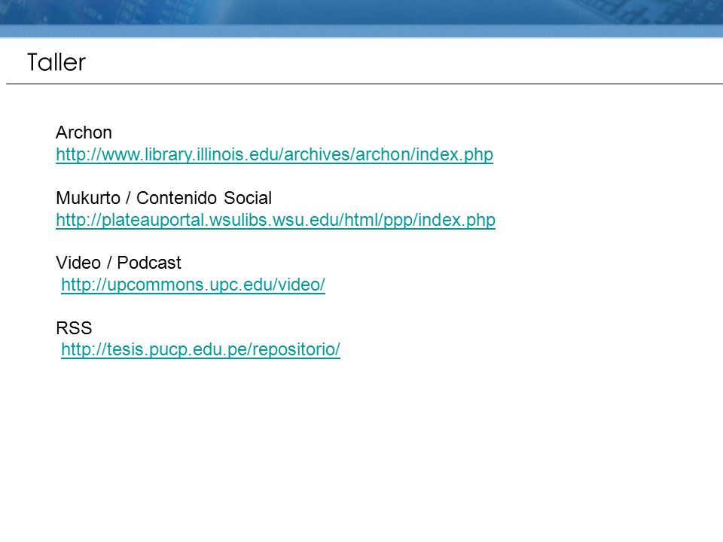The width and height of the screenshot is (723, 542).
Task: Select the "Taller" slide title
Action: (x=56, y=62)
